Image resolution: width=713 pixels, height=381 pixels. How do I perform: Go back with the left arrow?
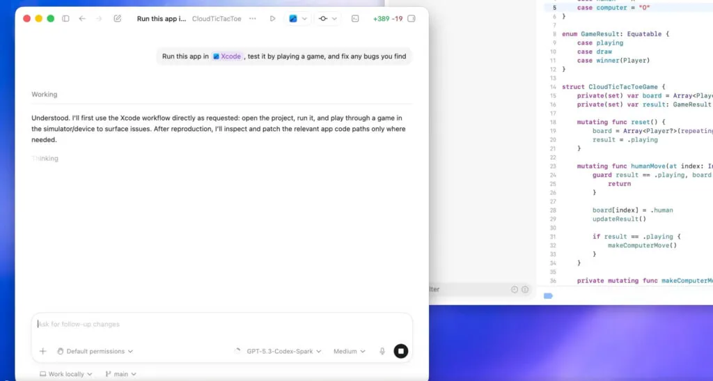82,19
